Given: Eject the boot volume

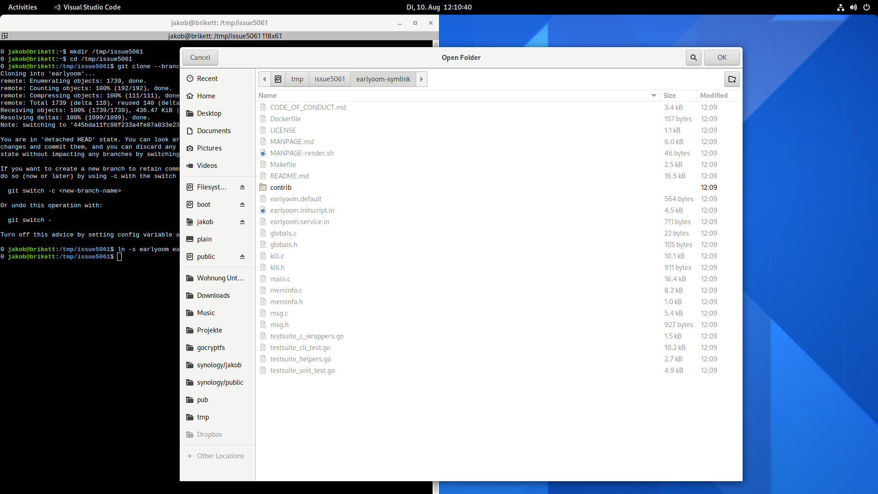Looking at the screenshot, I should [x=242, y=204].
